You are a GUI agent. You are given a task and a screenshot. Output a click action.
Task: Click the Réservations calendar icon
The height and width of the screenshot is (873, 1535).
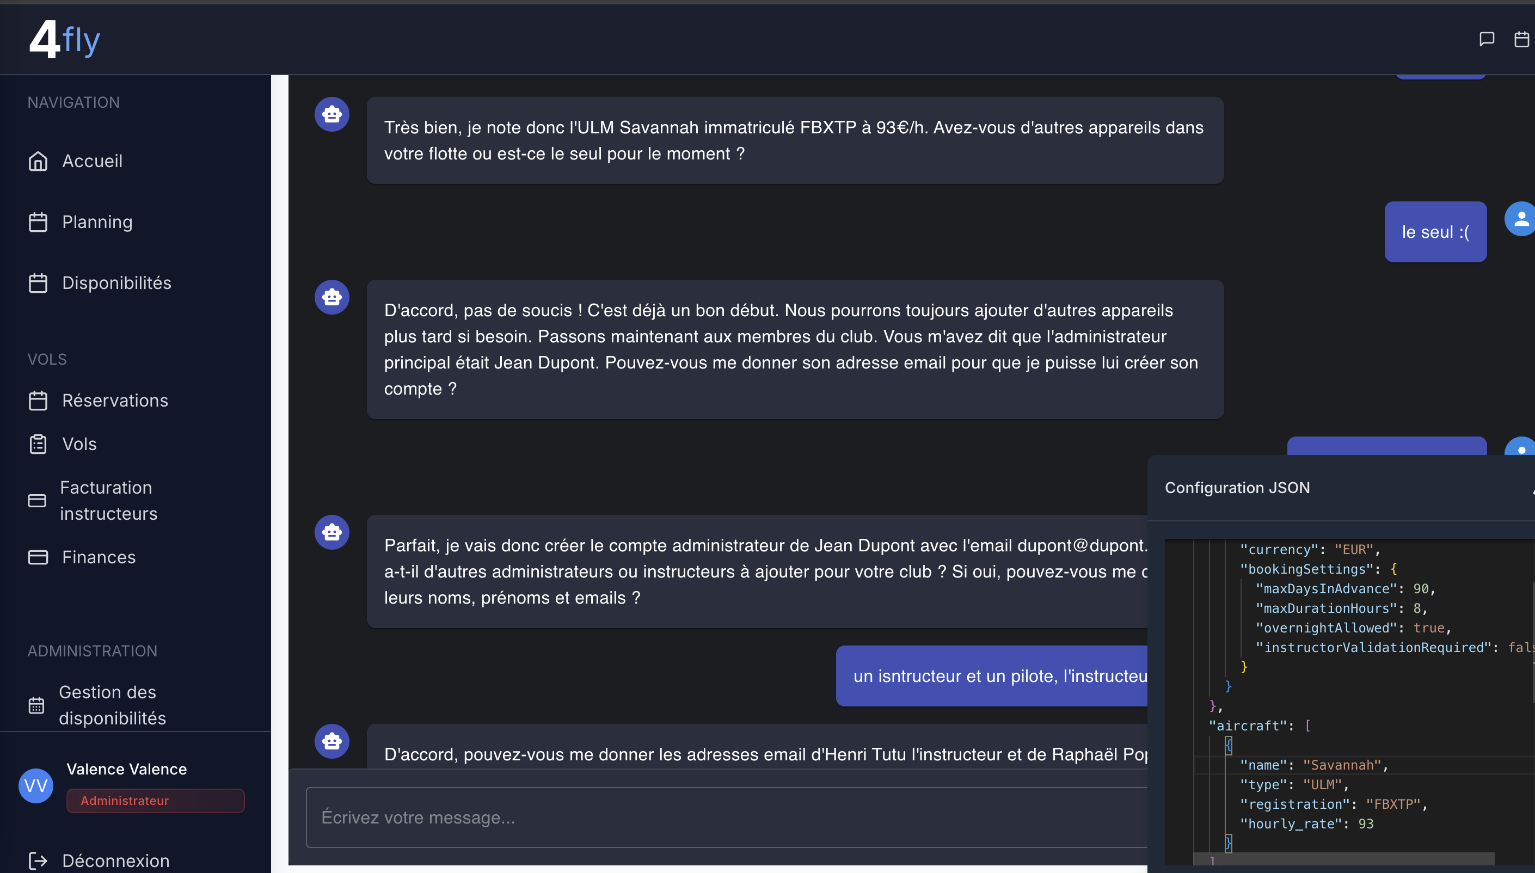point(38,401)
